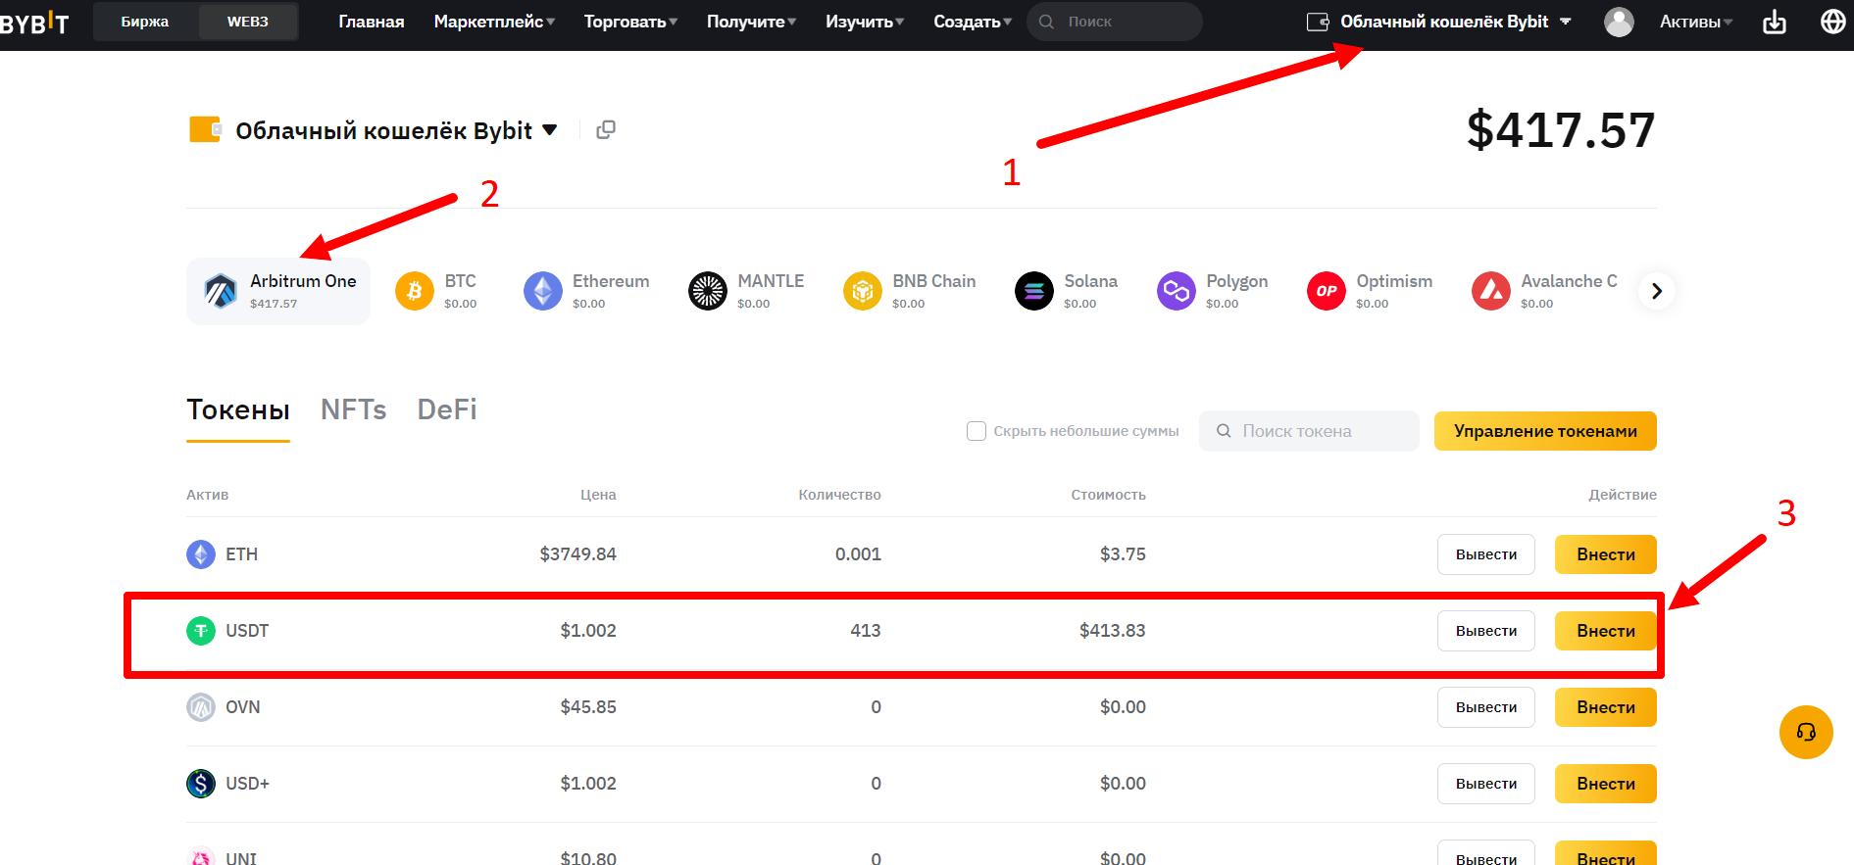The image size is (1854, 865).
Task: Click the orange wallet icon beside title
Action: coord(204,129)
